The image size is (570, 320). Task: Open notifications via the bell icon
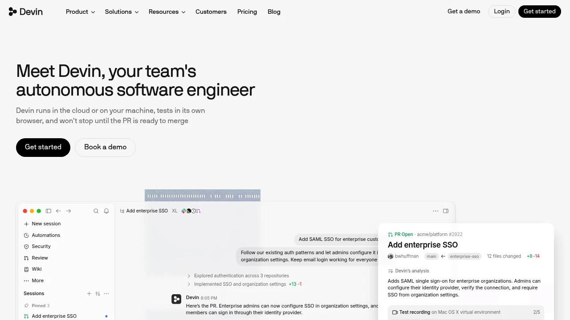pyautogui.click(x=106, y=211)
